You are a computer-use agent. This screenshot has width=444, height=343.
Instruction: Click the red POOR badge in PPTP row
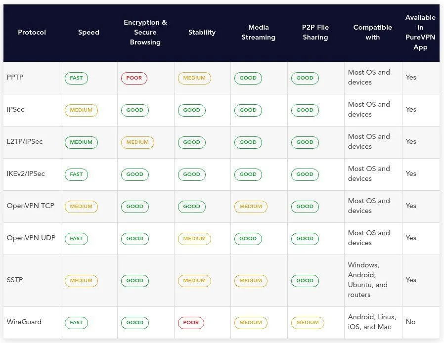pyautogui.click(x=134, y=78)
